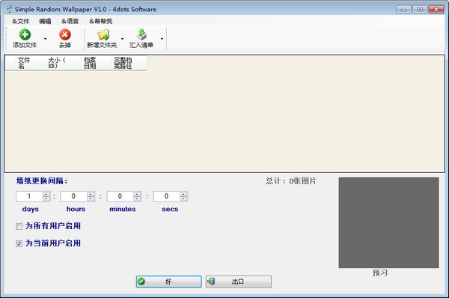Click the green Add File (添加文件) icon
Viewport: 449px width, 298px height.
[x=25, y=34]
